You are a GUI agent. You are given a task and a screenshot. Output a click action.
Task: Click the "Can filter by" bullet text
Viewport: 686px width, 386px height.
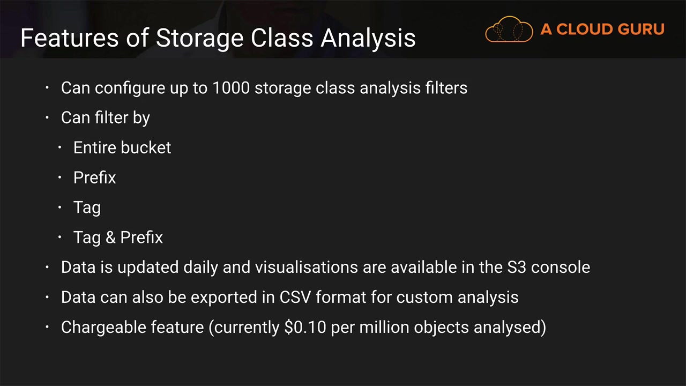click(105, 118)
